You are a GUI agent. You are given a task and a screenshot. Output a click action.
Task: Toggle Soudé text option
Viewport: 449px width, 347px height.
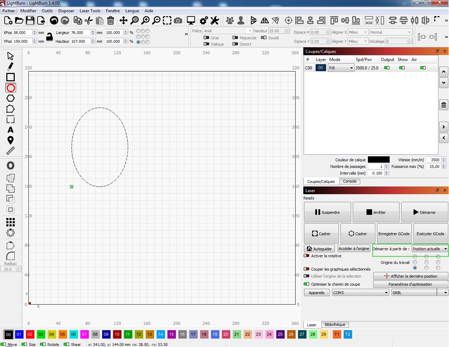pyautogui.click(x=264, y=38)
